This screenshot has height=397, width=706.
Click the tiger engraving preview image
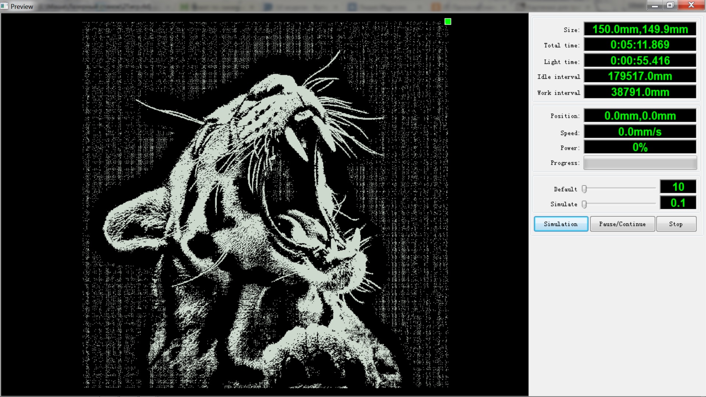(x=265, y=205)
